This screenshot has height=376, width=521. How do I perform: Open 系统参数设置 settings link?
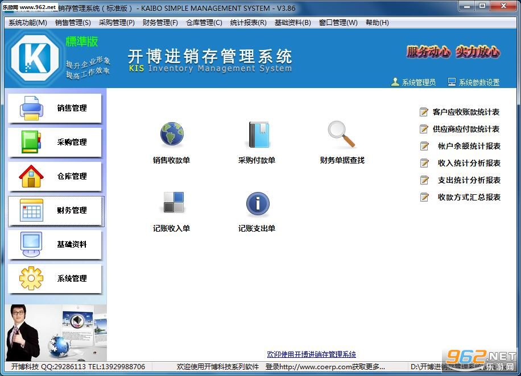479,82
